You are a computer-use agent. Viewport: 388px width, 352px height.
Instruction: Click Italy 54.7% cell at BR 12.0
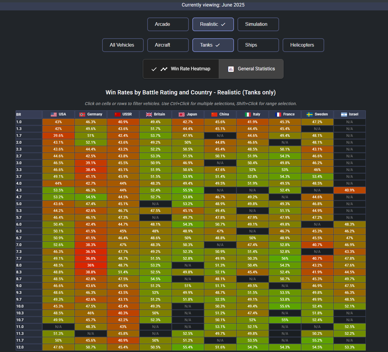point(252,347)
